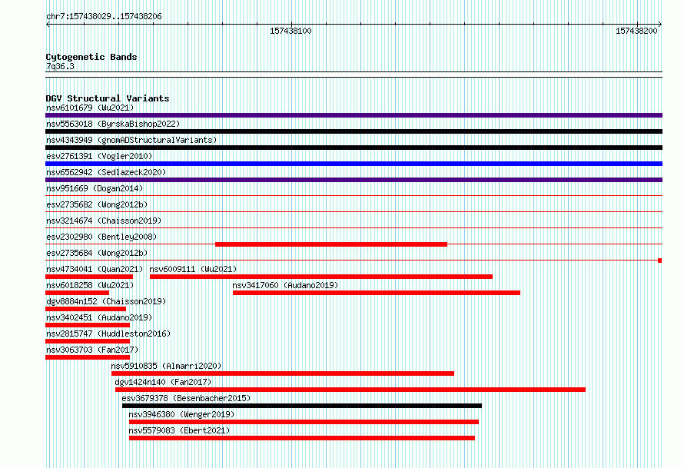Select nsv3063703 (Fan2017) label

[92, 350]
